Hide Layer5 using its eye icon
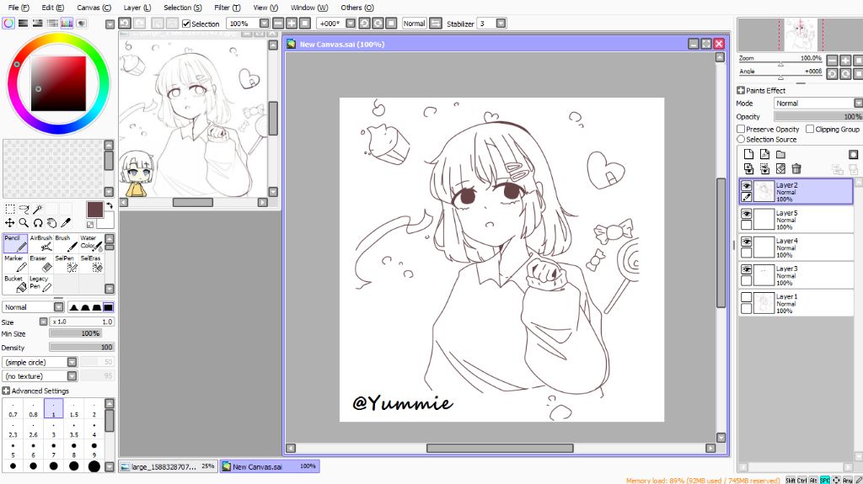 click(x=747, y=214)
